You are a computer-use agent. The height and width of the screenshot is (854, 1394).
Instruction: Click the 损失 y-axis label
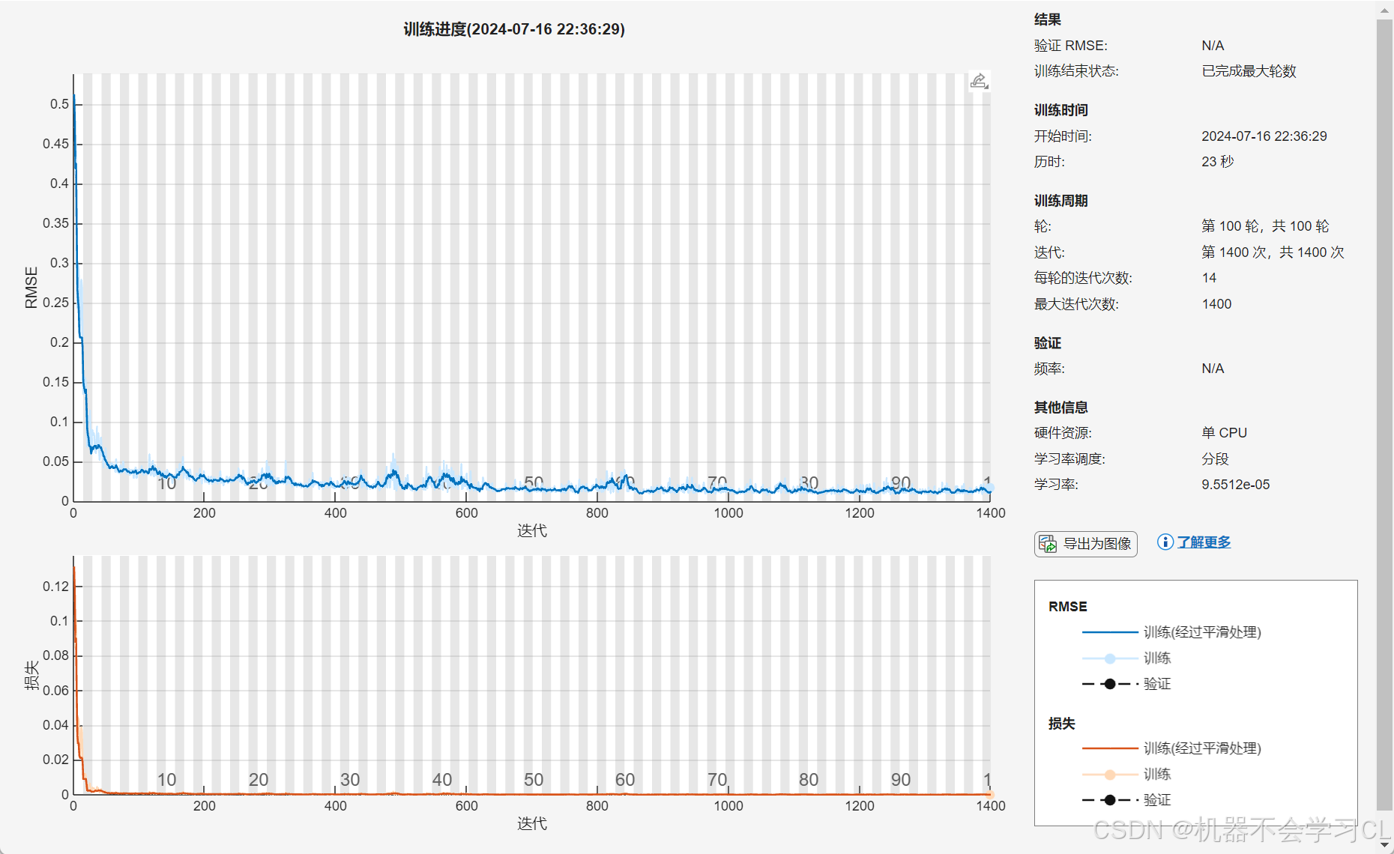click(x=31, y=675)
